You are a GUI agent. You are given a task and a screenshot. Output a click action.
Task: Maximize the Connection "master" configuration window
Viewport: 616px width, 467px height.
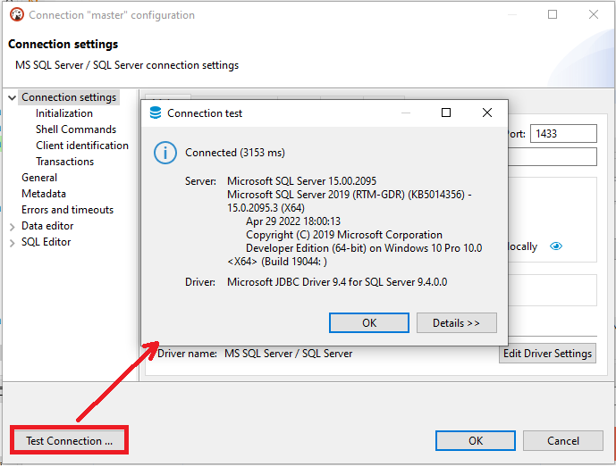[553, 14]
